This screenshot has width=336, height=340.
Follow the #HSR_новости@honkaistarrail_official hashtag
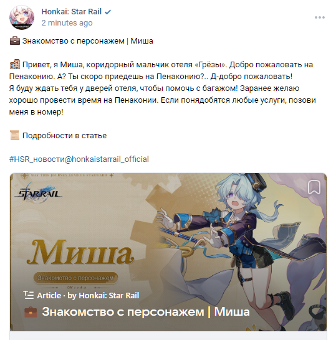pyautogui.click(x=79, y=159)
